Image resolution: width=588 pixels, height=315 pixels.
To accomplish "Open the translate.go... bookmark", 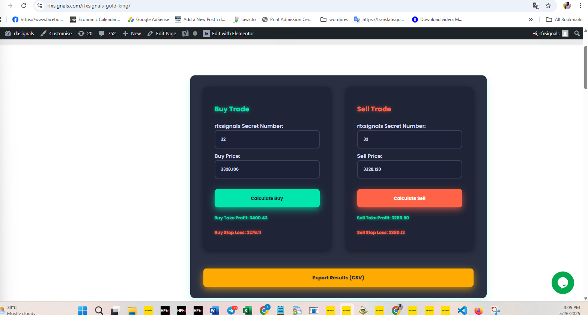I will coord(379,19).
